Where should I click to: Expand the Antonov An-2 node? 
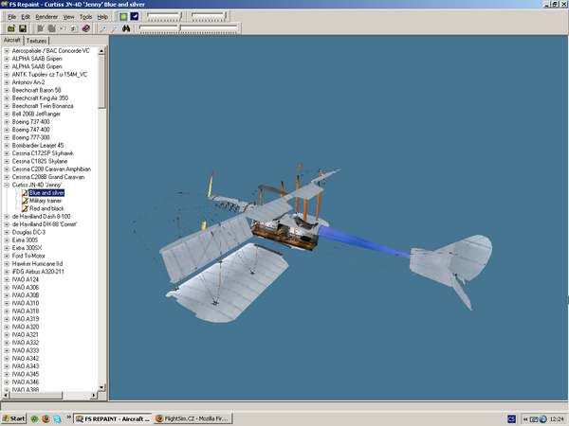7,82
